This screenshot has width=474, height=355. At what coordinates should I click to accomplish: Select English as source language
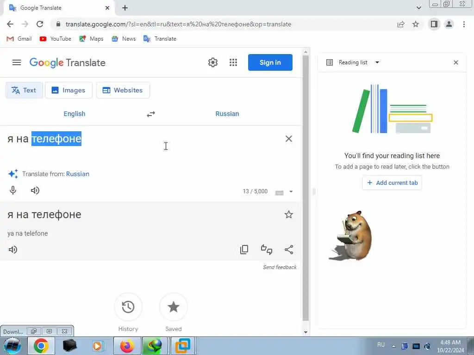(75, 114)
